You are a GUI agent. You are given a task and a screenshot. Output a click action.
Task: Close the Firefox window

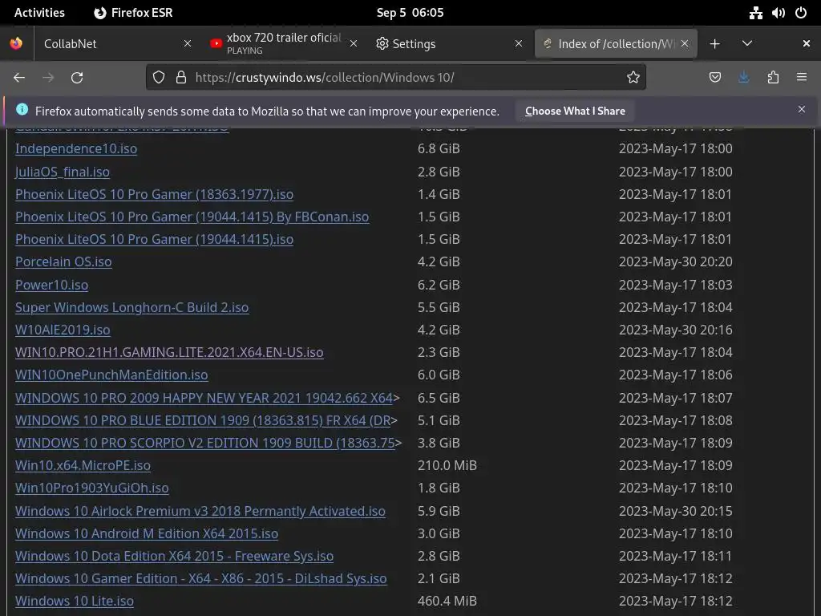807,43
